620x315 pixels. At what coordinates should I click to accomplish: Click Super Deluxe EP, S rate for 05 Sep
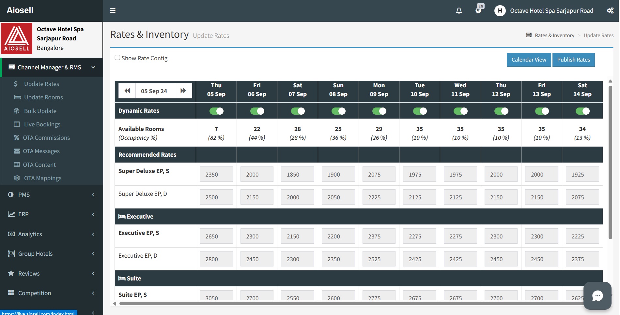(x=216, y=175)
